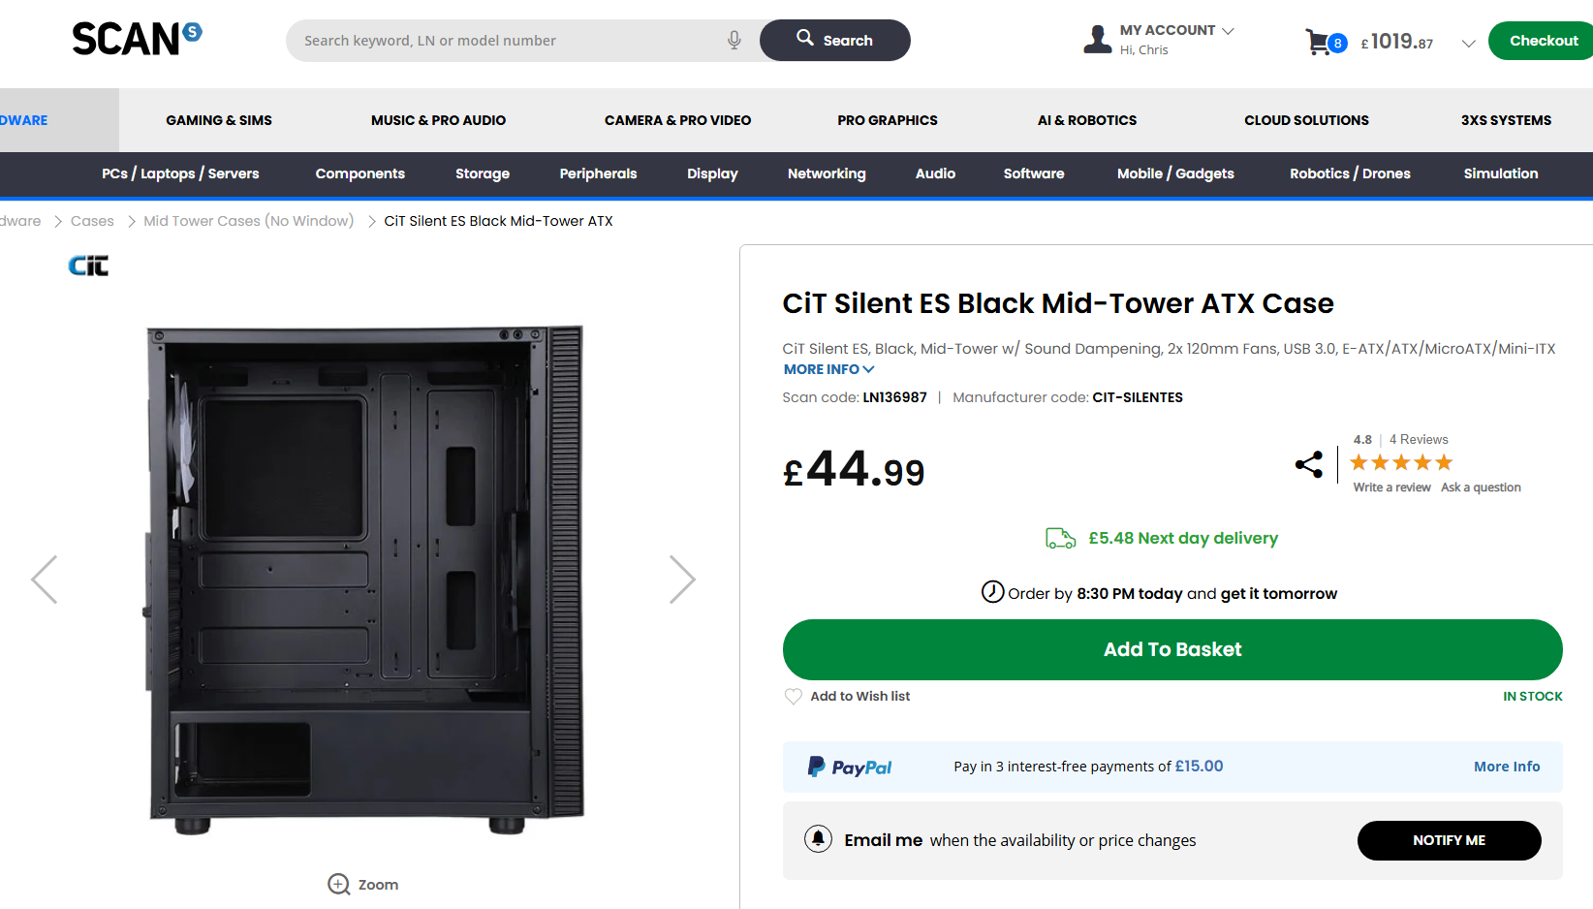This screenshot has height=909, width=1593.
Task: Click the search keyword input field
Action: tap(509, 41)
